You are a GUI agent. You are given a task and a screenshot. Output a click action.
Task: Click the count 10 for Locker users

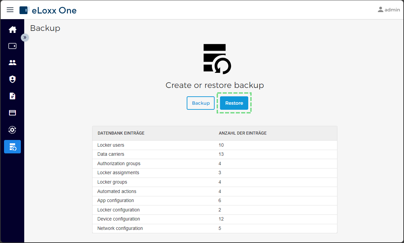coord(221,145)
